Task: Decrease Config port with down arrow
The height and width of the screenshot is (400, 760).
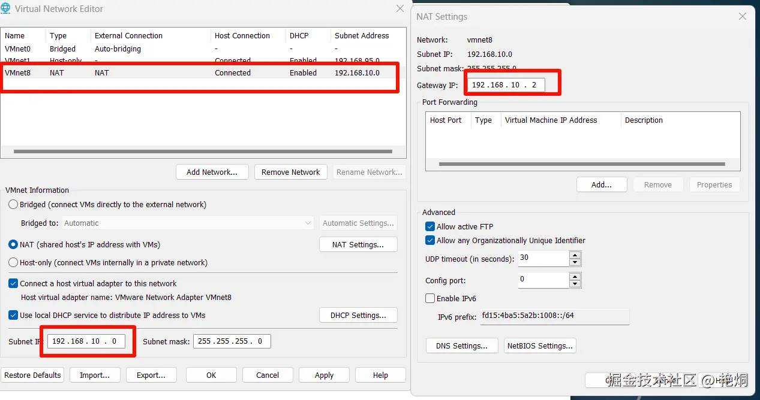Action: (x=575, y=283)
